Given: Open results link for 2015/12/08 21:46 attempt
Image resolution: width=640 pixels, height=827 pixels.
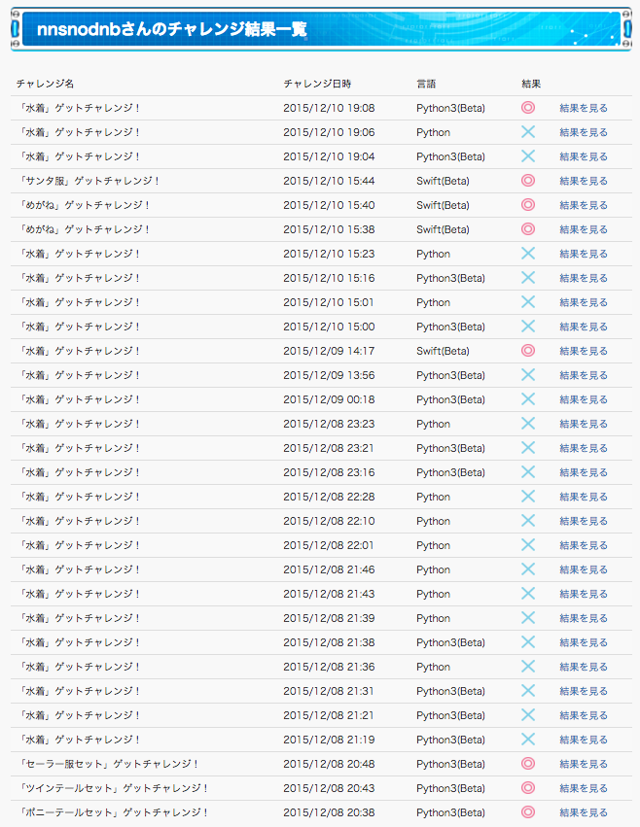Looking at the screenshot, I should pyautogui.click(x=584, y=569).
